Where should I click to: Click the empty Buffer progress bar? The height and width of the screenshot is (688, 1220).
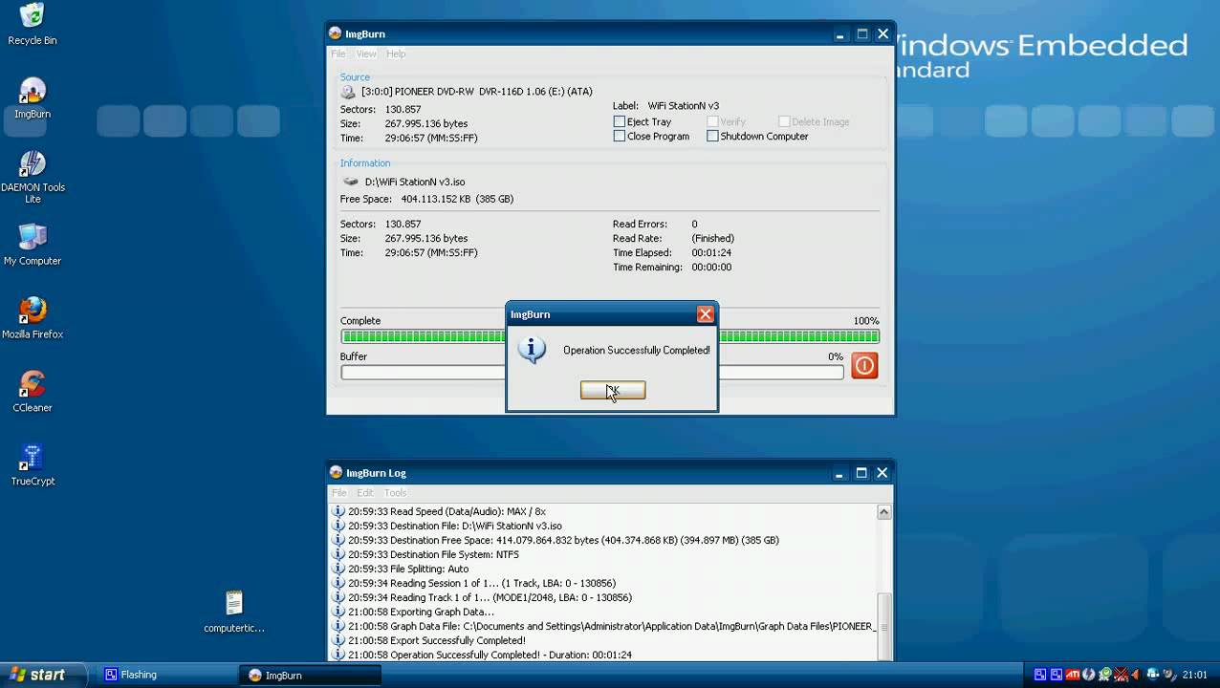592,372
